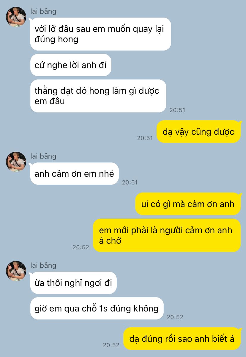Tap yellow bubble 'dạ vậy cũng được'

click(198, 131)
